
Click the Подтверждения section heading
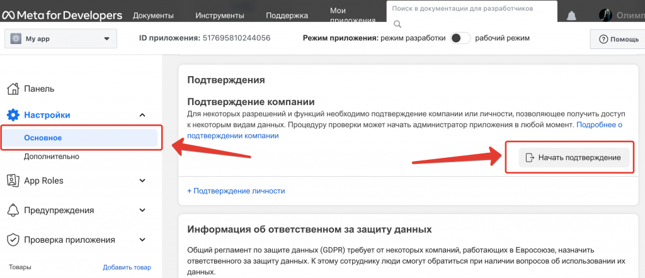226,80
